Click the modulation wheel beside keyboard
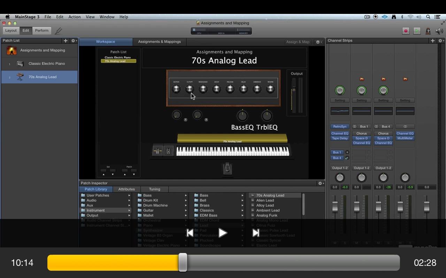 pyautogui.click(x=169, y=151)
